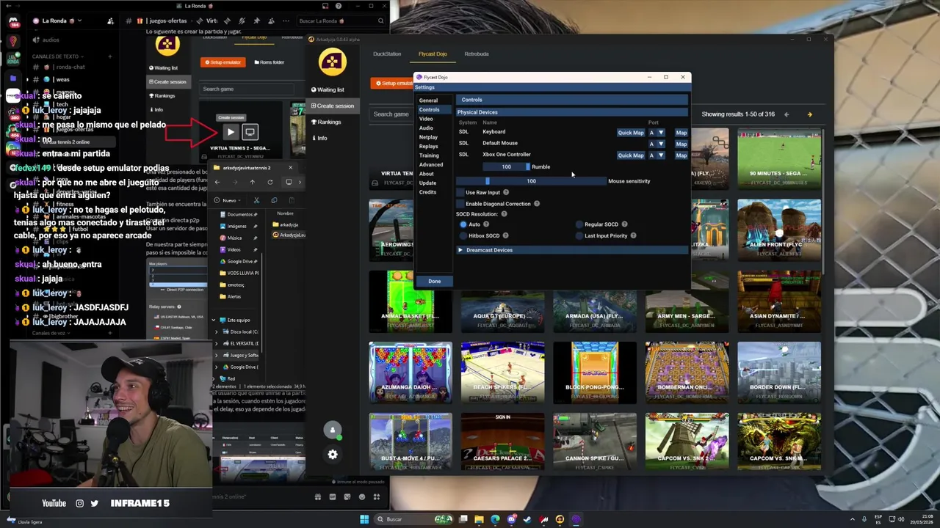Open the Xbox One Controller port dropdown
This screenshot has width=940, height=528.
(656, 155)
